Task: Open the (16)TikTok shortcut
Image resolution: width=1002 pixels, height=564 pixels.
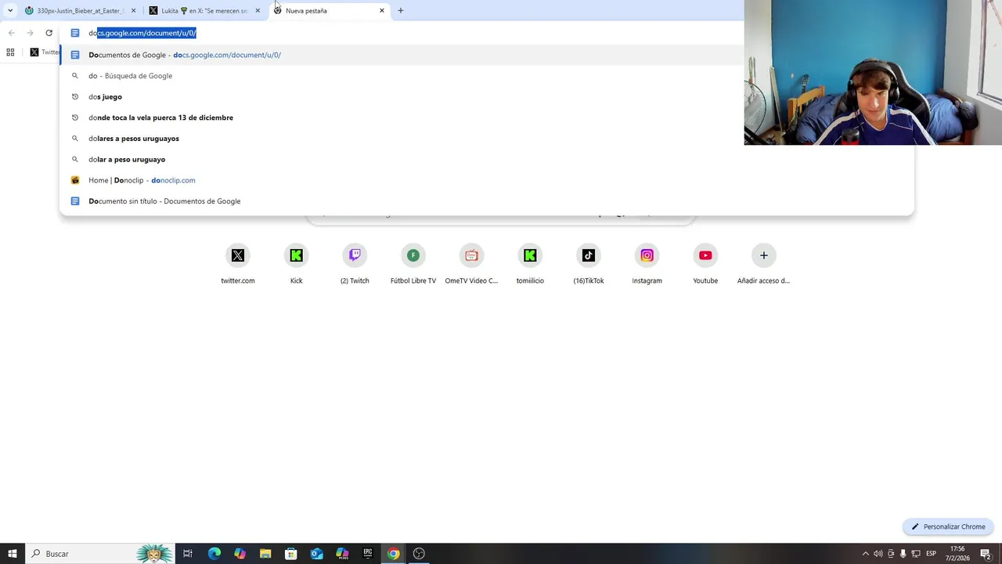Action: coord(589,264)
